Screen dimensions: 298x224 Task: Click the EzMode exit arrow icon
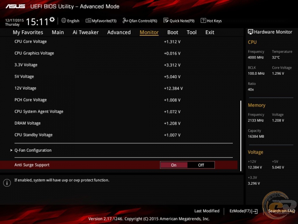point(255,211)
